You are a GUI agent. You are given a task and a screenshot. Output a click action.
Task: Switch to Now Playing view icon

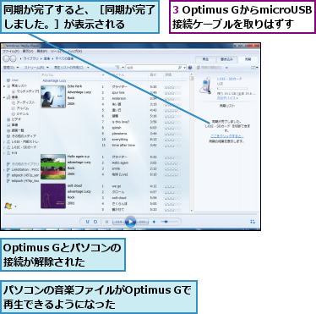tap(253, 222)
